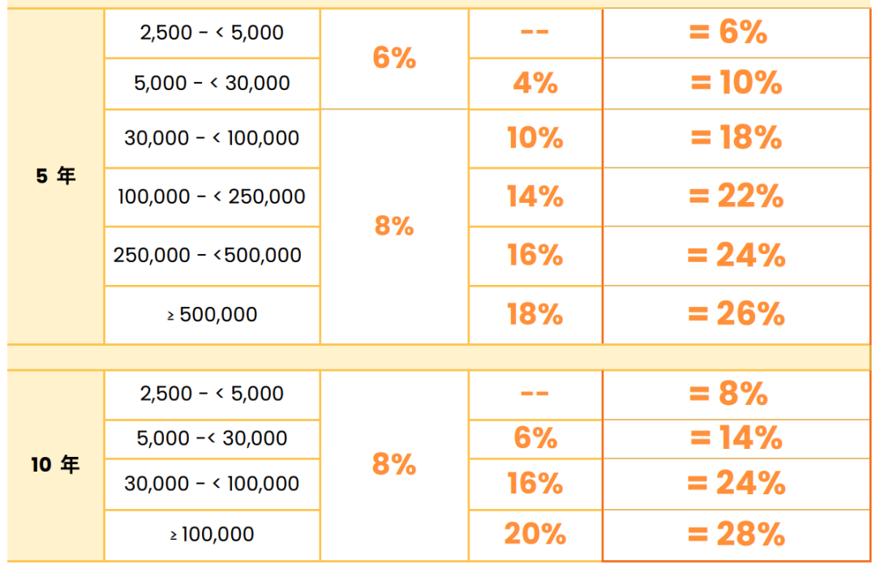Viewport: 876px width, 569px height.
Task: Select the 100,000 - < 250,000 amount cell
Action: pyautogui.click(x=212, y=196)
